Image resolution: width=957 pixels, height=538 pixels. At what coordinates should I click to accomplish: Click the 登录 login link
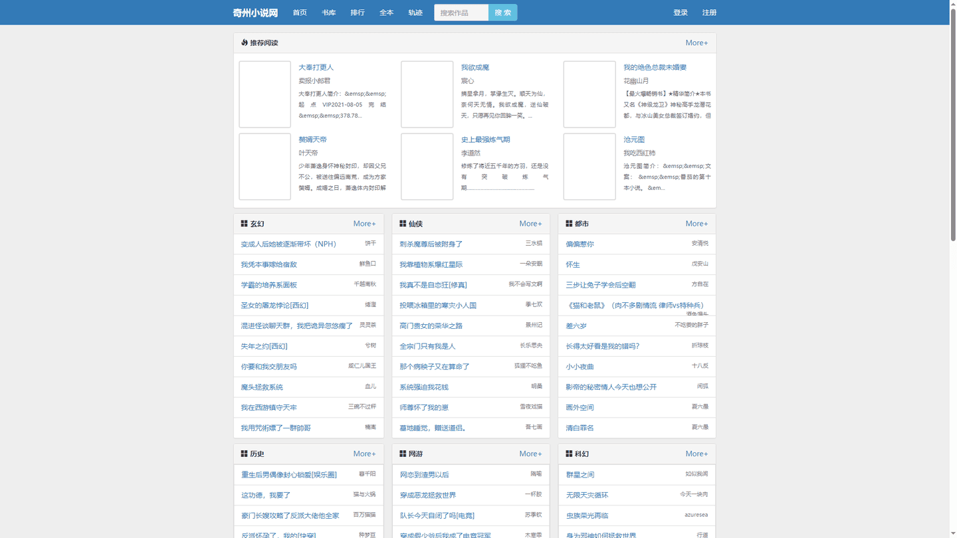point(681,13)
